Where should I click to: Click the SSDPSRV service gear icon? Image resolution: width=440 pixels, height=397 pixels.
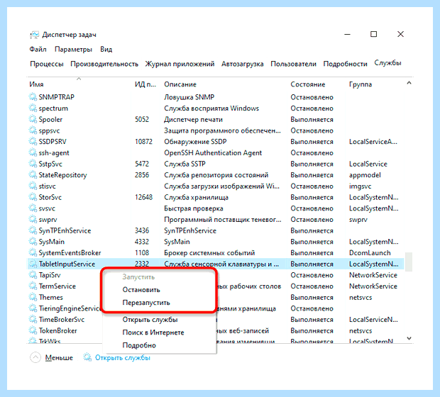tap(33, 141)
